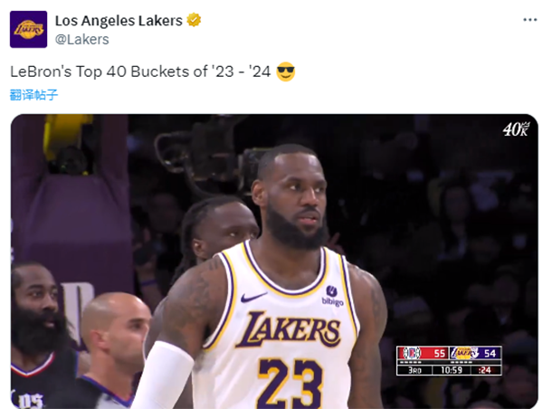Click the 10:59 game clock
The image size is (543, 409).
click(452, 370)
